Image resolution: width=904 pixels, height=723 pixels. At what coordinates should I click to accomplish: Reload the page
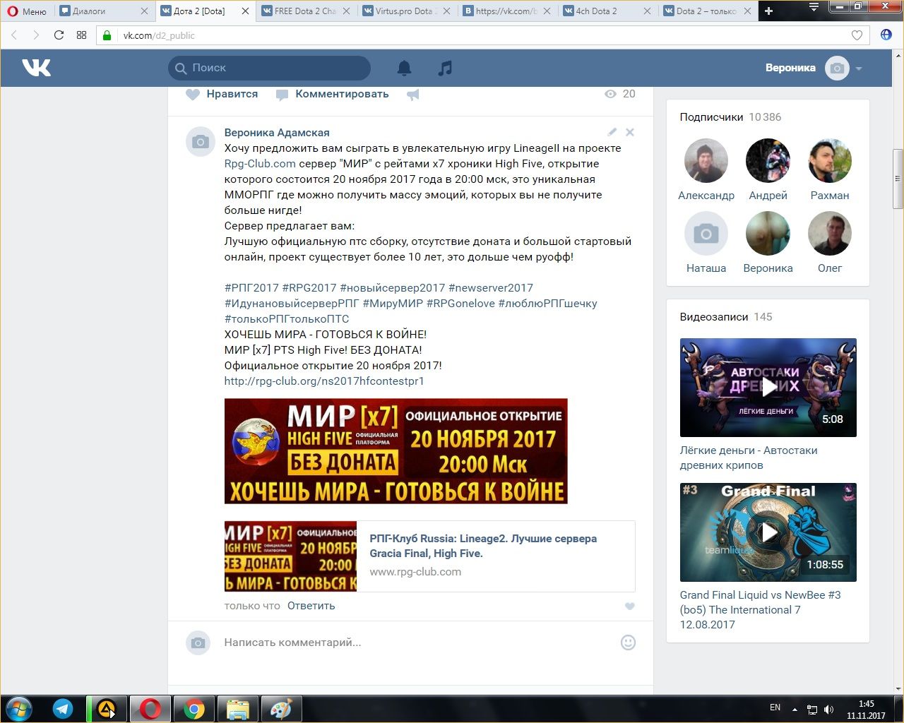(x=59, y=35)
